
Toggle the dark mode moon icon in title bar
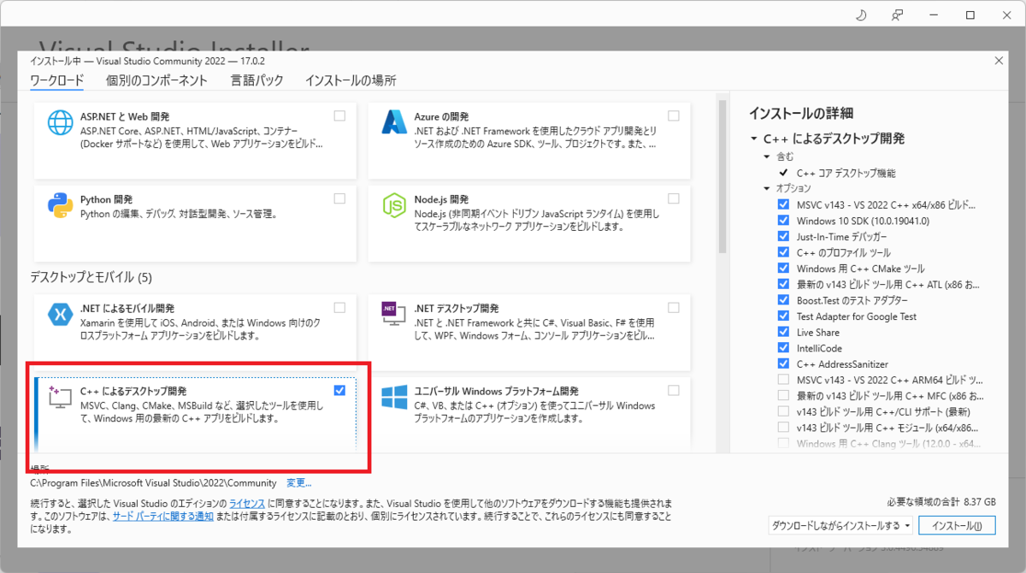click(861, 15)
